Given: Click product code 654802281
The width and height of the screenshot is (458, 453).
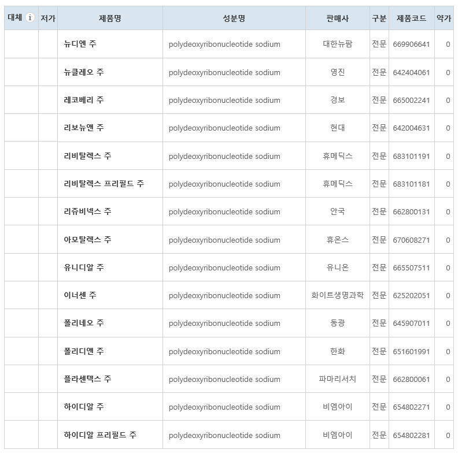Looking at the screenshot, I should coord(411,436).
